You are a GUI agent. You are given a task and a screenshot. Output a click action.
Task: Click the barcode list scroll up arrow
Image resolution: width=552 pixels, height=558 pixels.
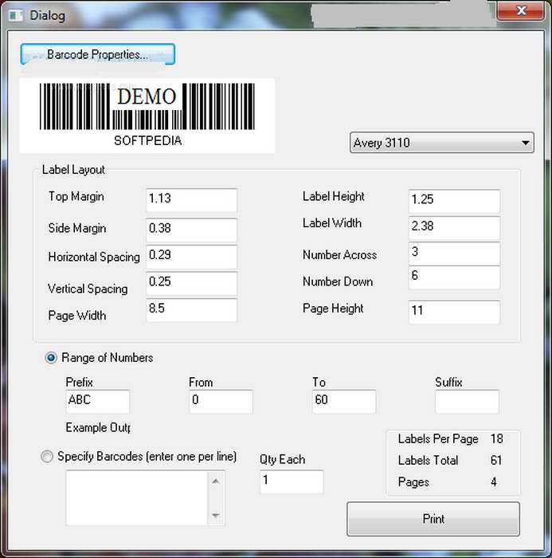pyautogui.click(x=216, y=481)
